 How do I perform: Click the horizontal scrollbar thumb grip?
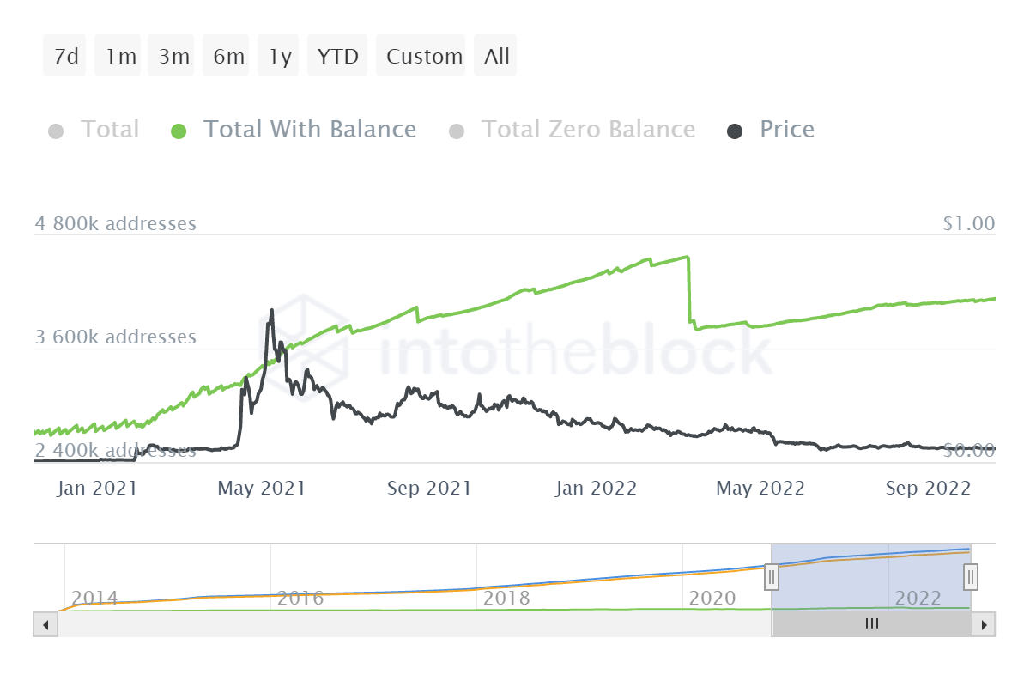(872, 624)
